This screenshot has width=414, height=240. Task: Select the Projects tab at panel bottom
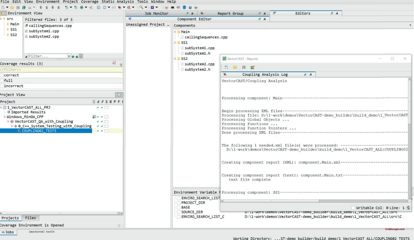(x=10, y=218)
